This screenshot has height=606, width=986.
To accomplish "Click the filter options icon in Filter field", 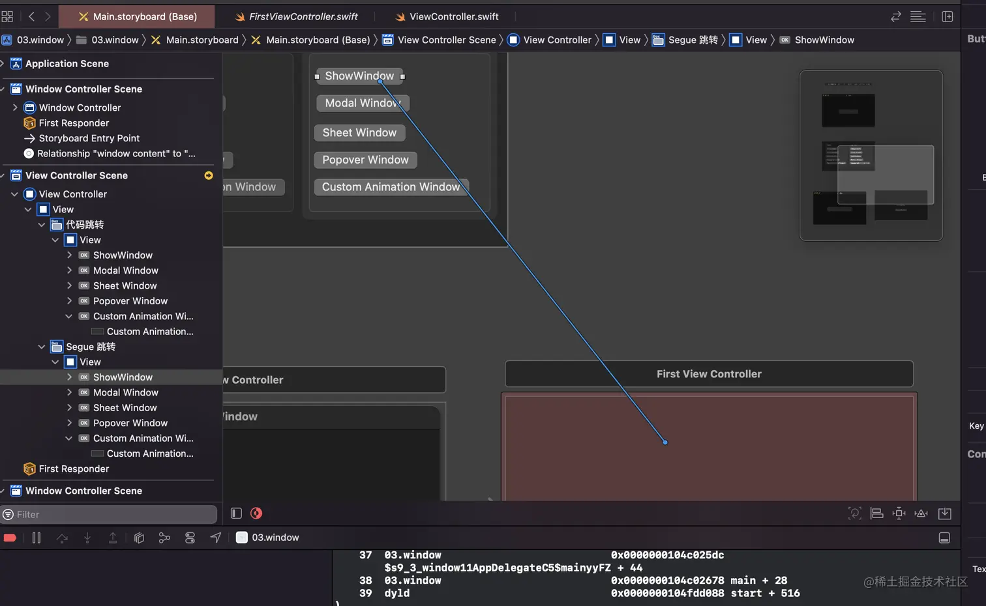I will tap(8, 514).
